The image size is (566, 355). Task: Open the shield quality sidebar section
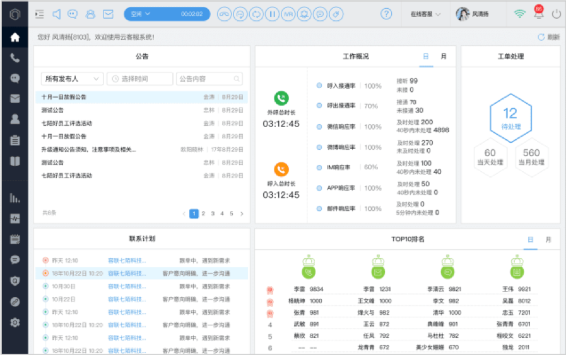pos(15,281)
